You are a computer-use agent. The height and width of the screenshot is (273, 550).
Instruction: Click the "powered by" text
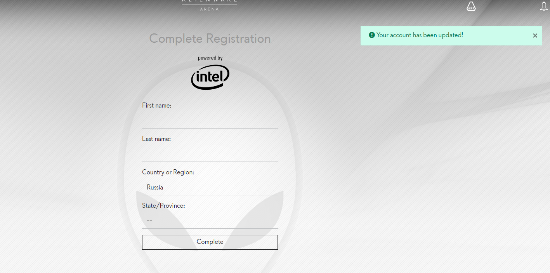coord(210,58)
